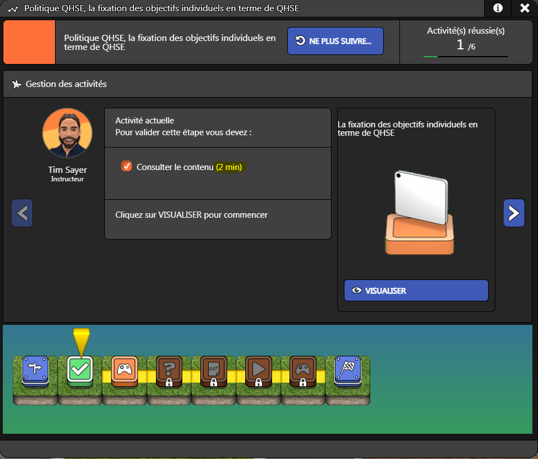
Task: Click the NE PLUS SUIVRE button
Action: (335, 41)
